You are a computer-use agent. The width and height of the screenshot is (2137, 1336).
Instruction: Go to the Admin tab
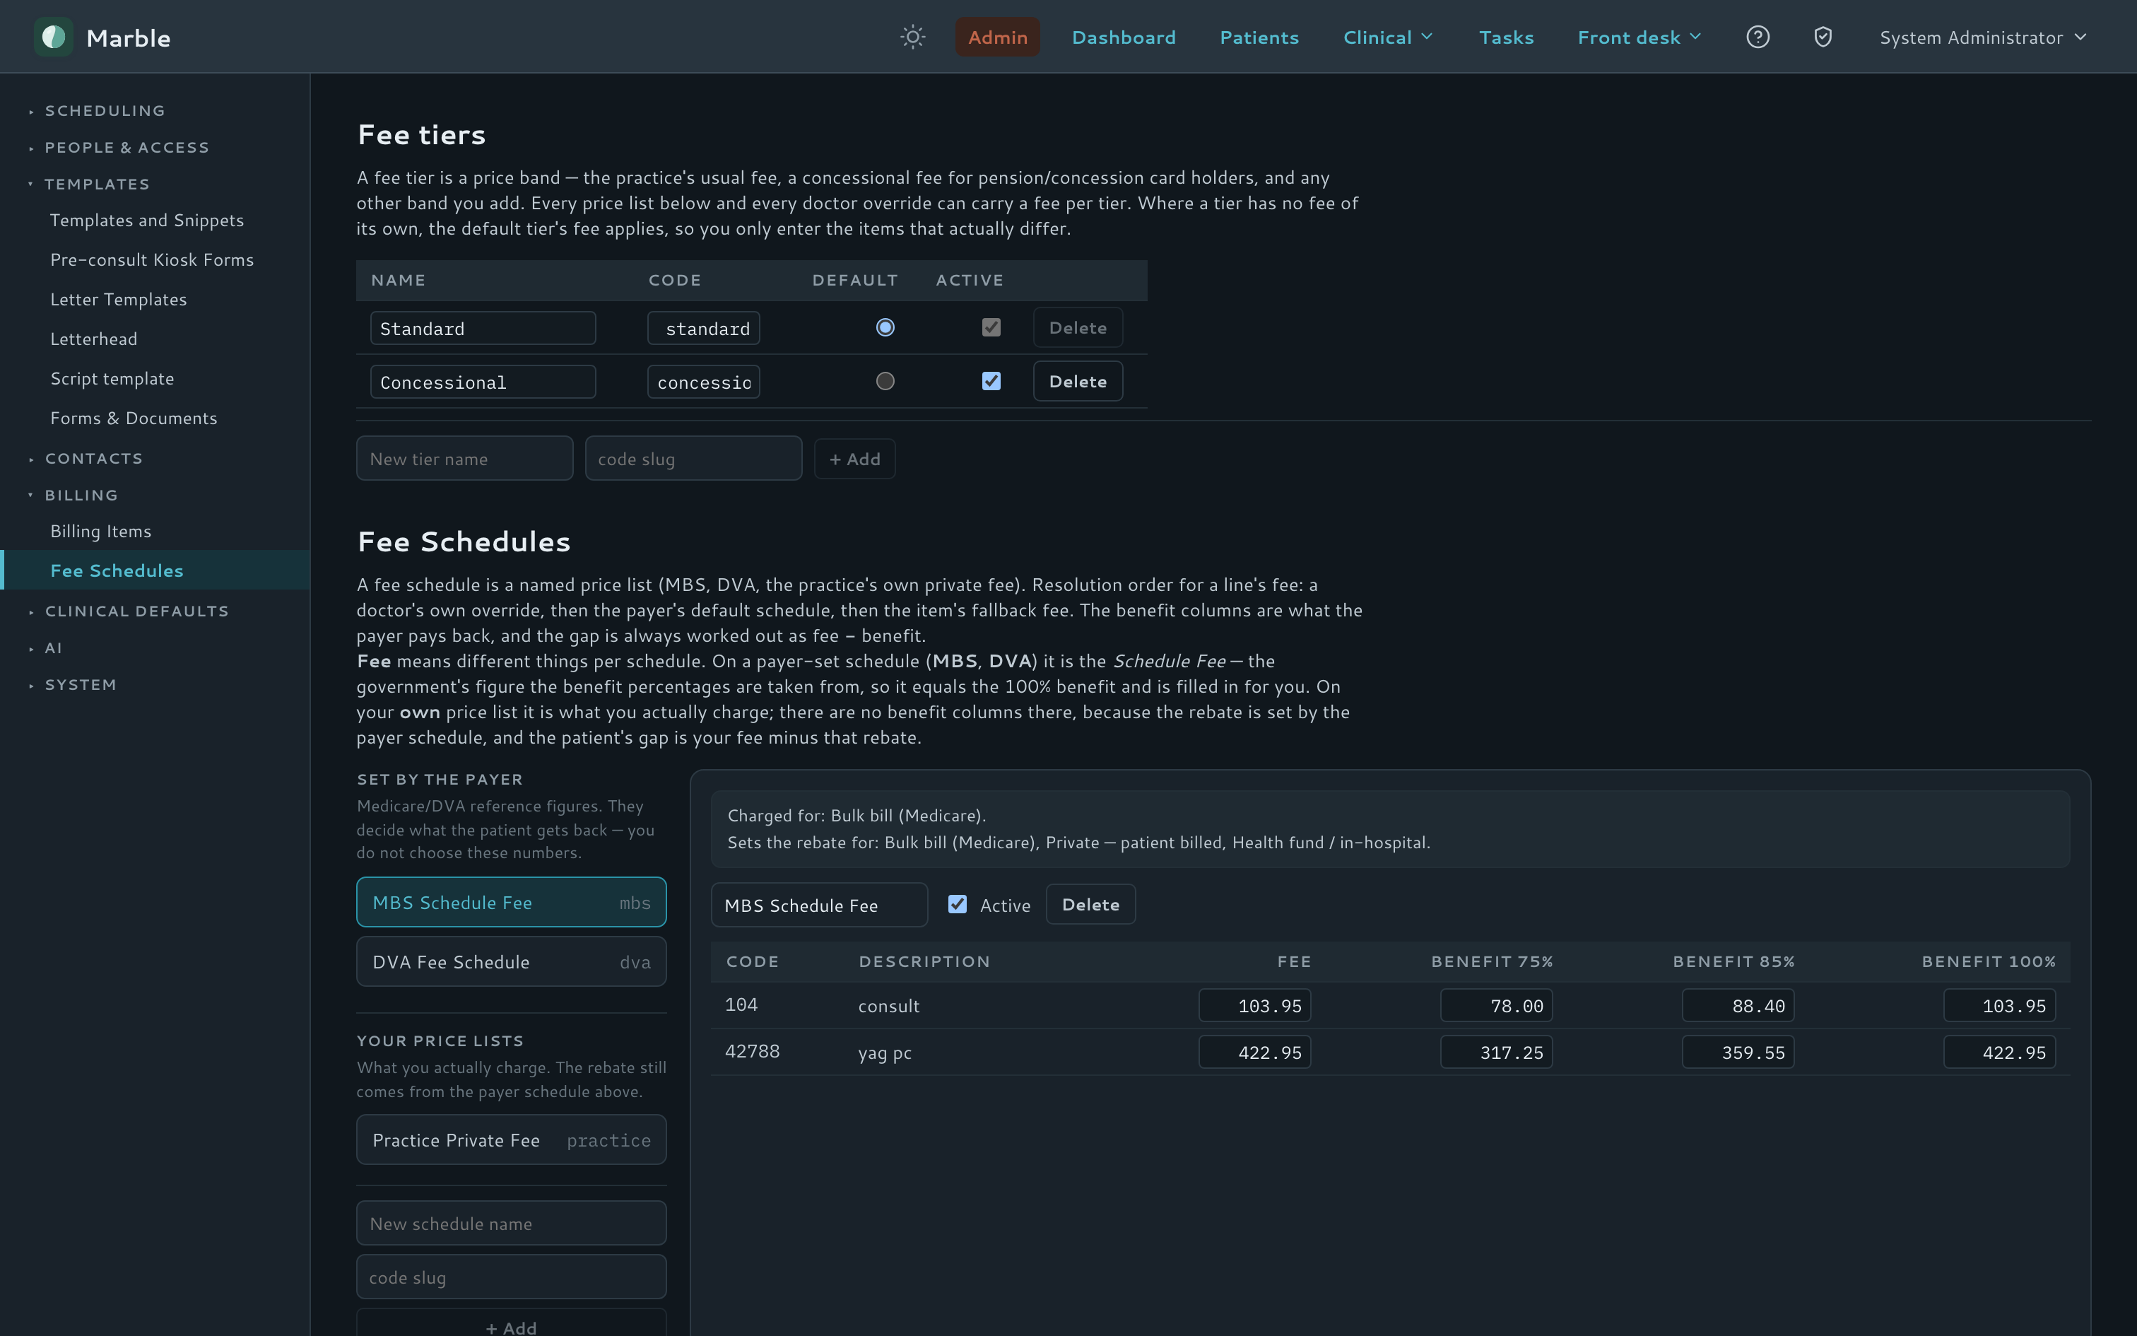(997, 37)
